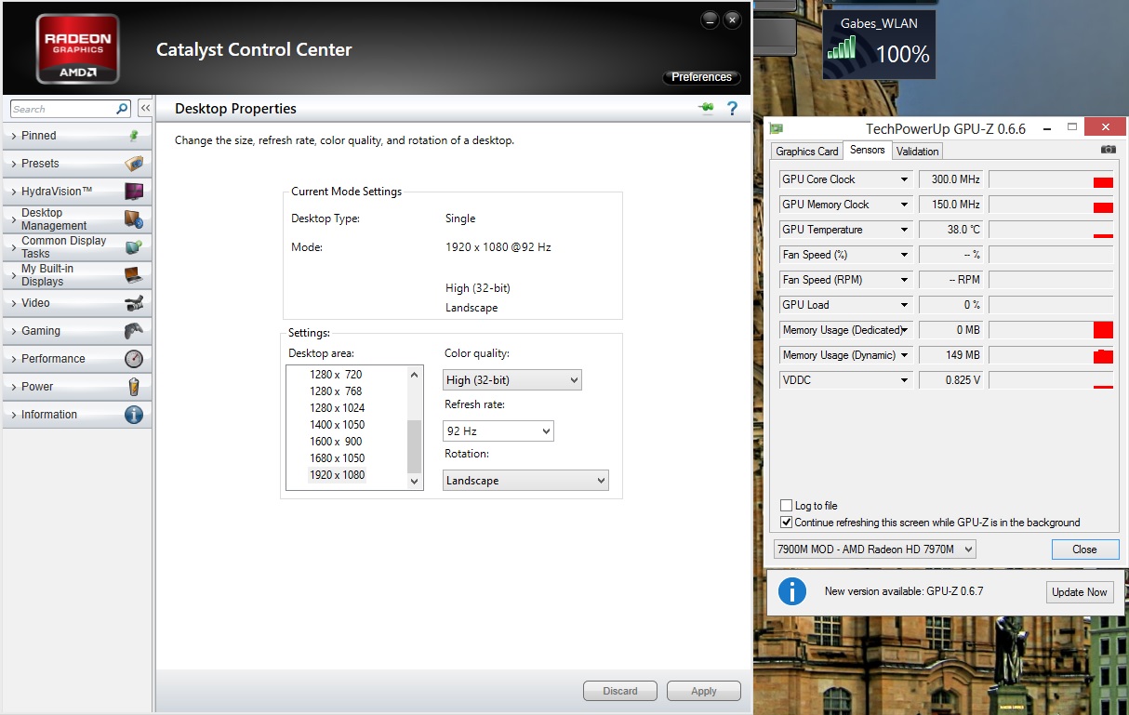Click the GPU-Z Close button
This screenshot has height=715, width=1129.
[1085, 549]
